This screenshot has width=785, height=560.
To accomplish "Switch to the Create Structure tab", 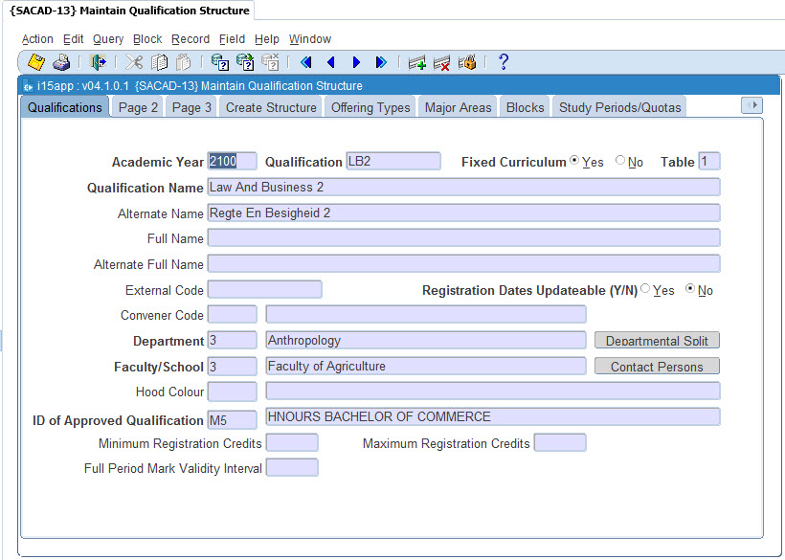I will pyautogui.click(x=271, y=107).
